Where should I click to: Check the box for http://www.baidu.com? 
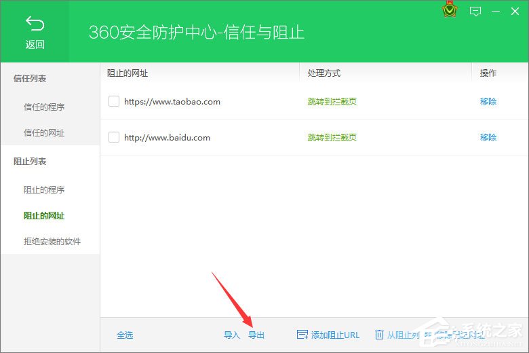[114, 137]
